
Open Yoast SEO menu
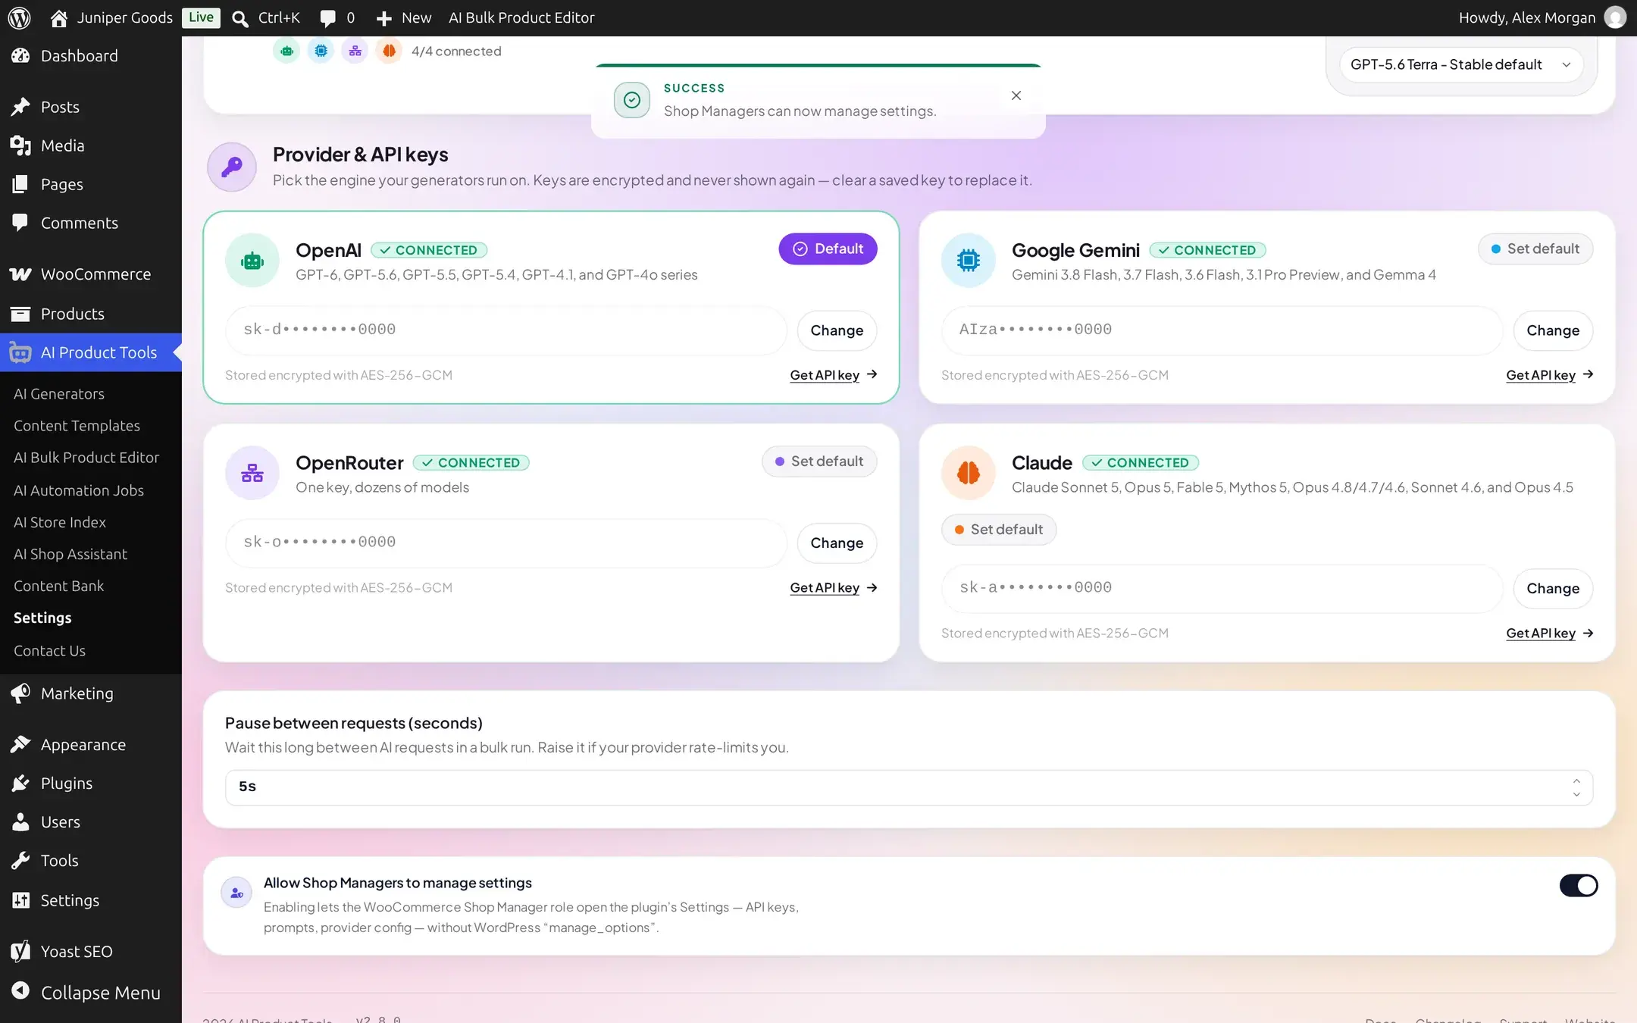click(91, 952)
